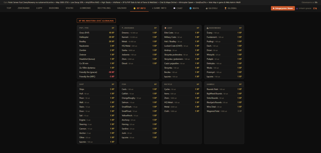Click the Ships row in the SHIP panel
This screenshot has height=153, width=321.
[97, 89]
